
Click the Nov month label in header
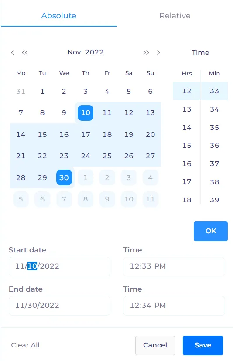74,52
